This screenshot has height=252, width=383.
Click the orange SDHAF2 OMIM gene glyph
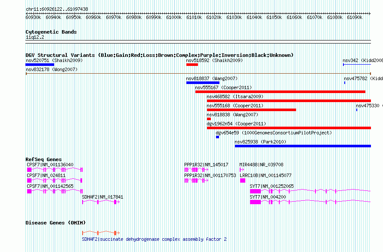[x=101, y=233]
